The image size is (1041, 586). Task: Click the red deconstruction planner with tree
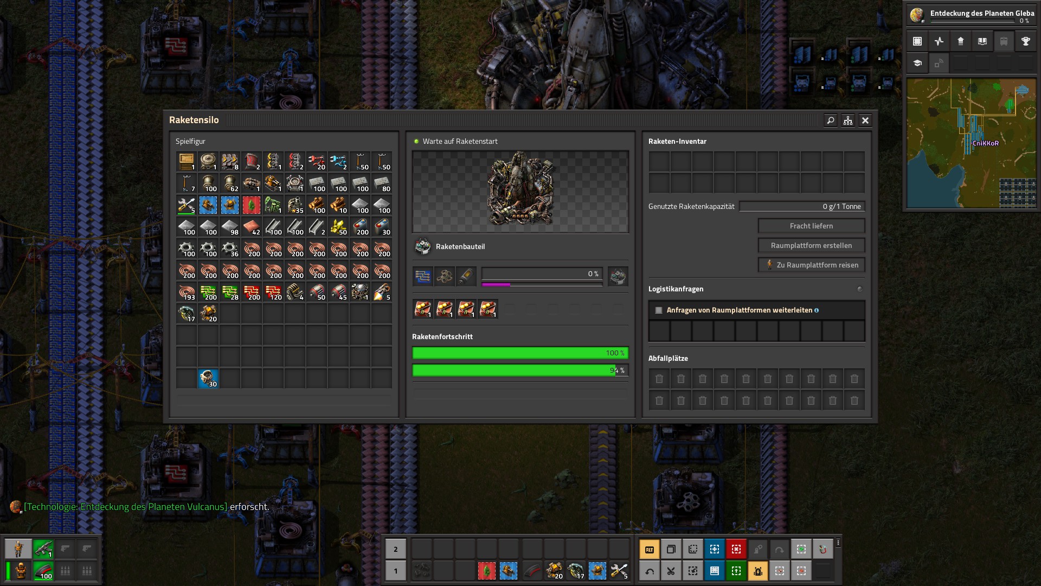251,205
